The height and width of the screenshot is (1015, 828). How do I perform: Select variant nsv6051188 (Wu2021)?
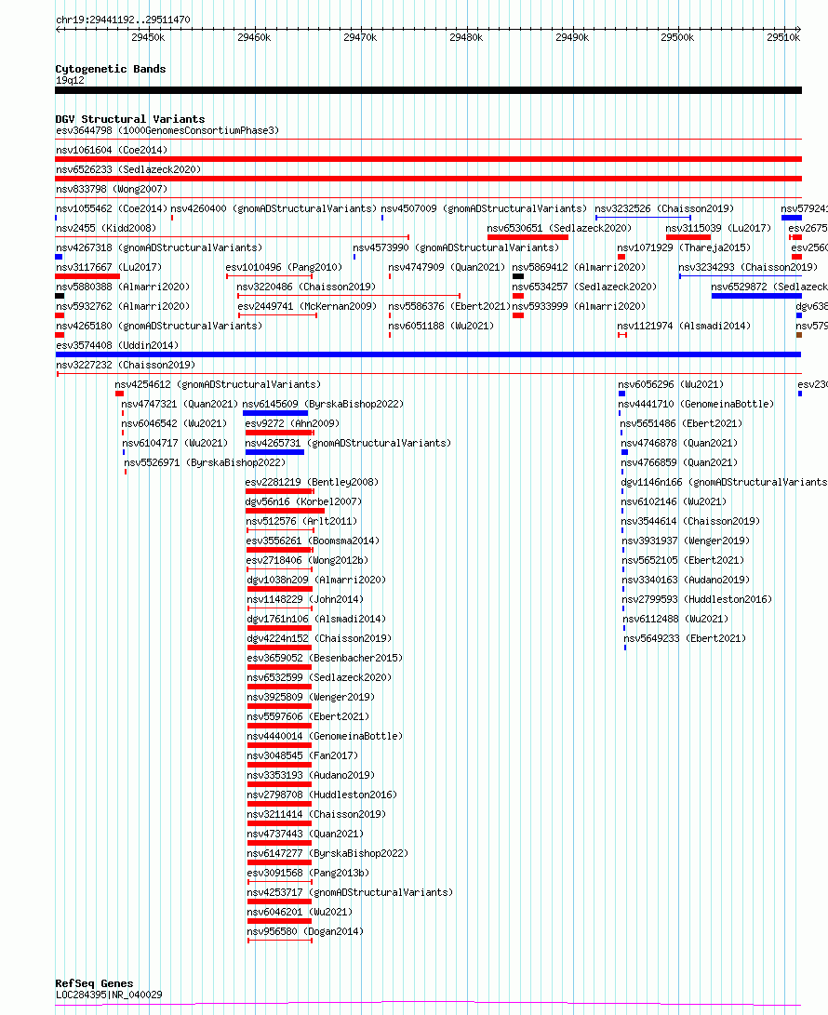tap(441, 326)
